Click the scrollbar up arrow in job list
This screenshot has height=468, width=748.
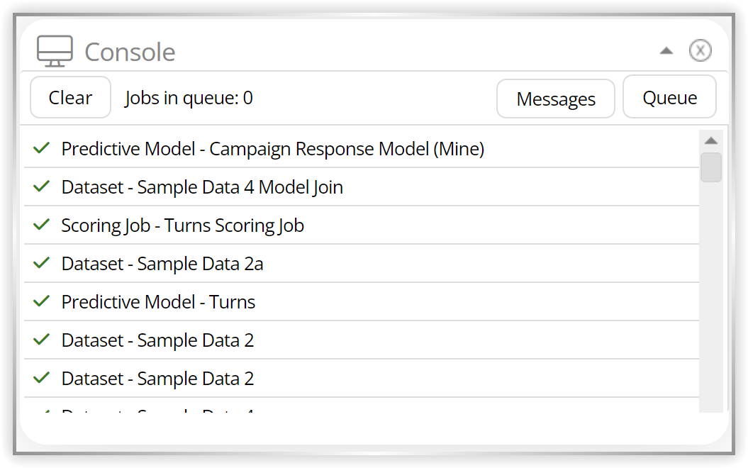711,140
